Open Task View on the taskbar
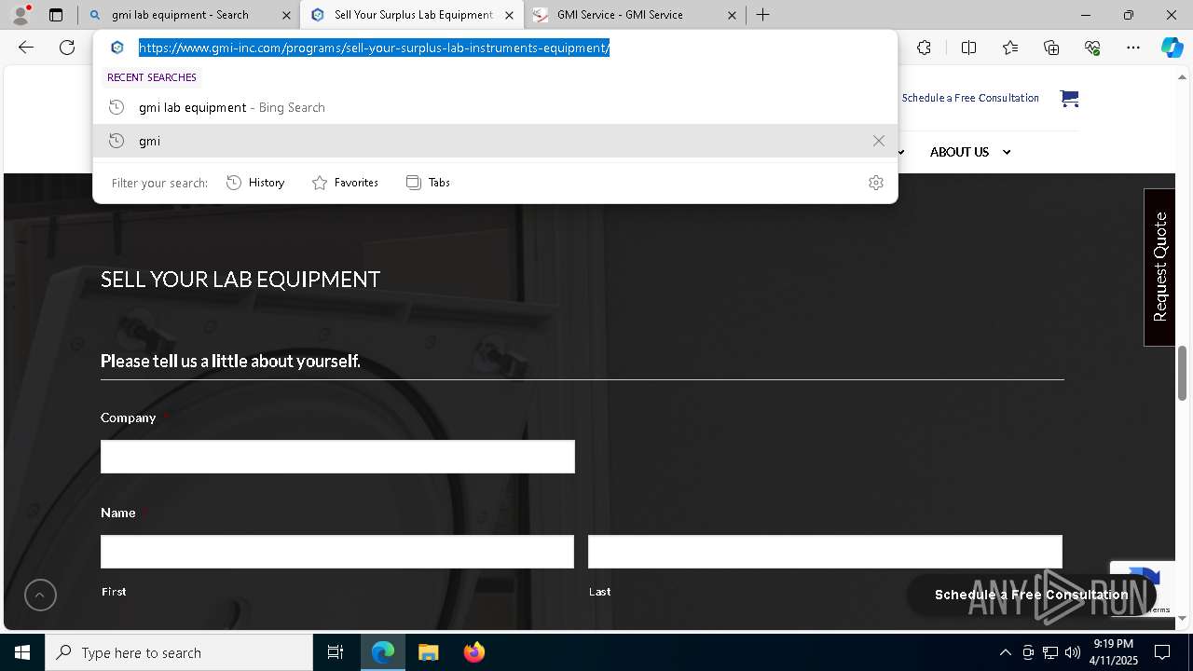Screen dimensions: 1193x671 336,652
